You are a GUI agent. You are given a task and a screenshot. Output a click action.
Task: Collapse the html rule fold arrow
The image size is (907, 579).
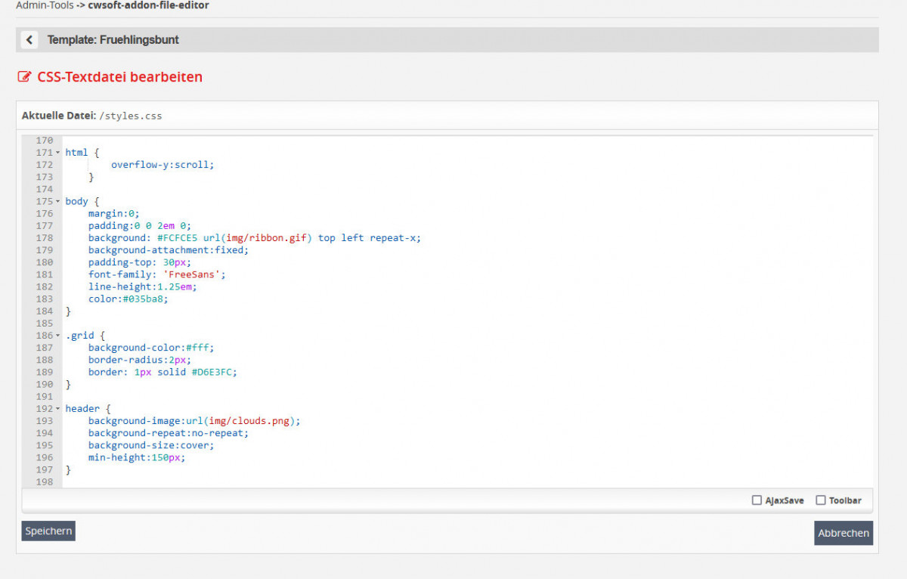(57, 153)
